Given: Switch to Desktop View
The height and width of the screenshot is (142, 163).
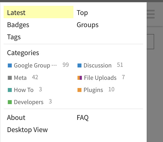Looking at the screenshot, I should point(27,130).
